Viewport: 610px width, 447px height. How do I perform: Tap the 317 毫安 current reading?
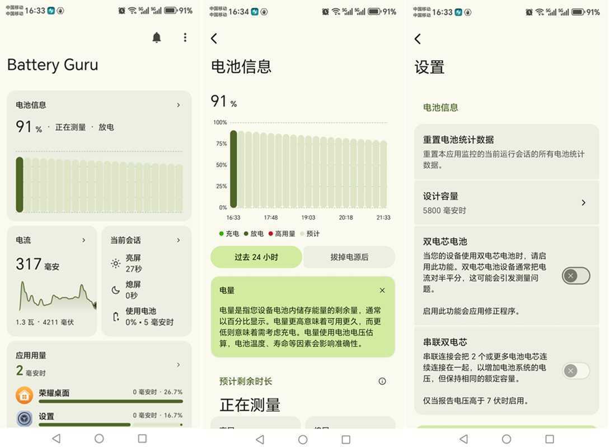[x=37, y=264]
